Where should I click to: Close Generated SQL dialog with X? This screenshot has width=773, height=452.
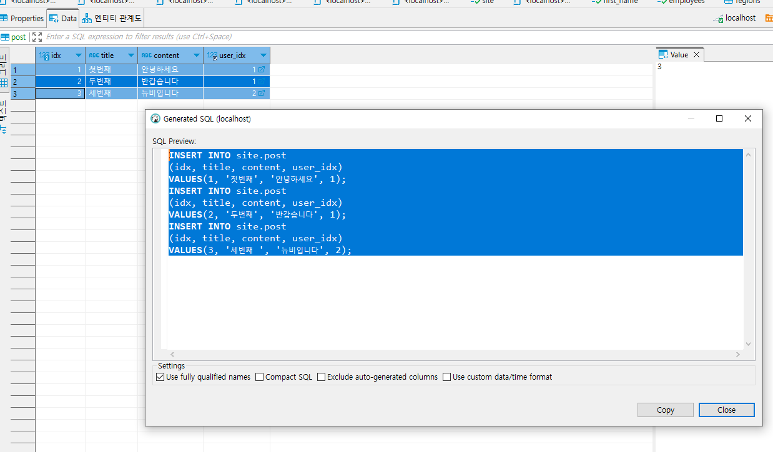[748, 118]
